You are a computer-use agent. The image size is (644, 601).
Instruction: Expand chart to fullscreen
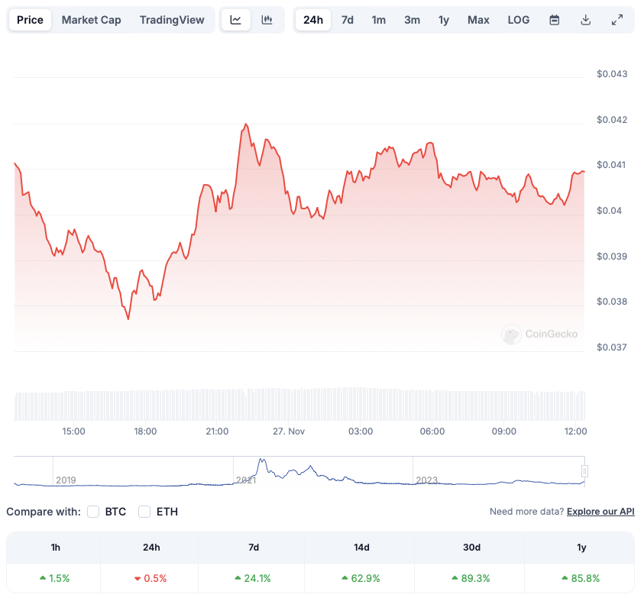click(x=617, y=20)
